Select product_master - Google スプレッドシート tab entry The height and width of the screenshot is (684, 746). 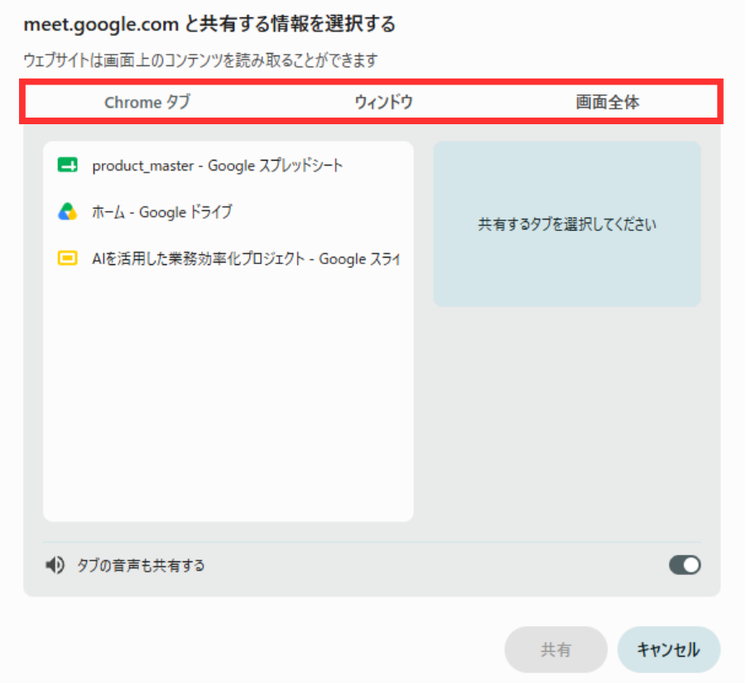tap(229, 165)
